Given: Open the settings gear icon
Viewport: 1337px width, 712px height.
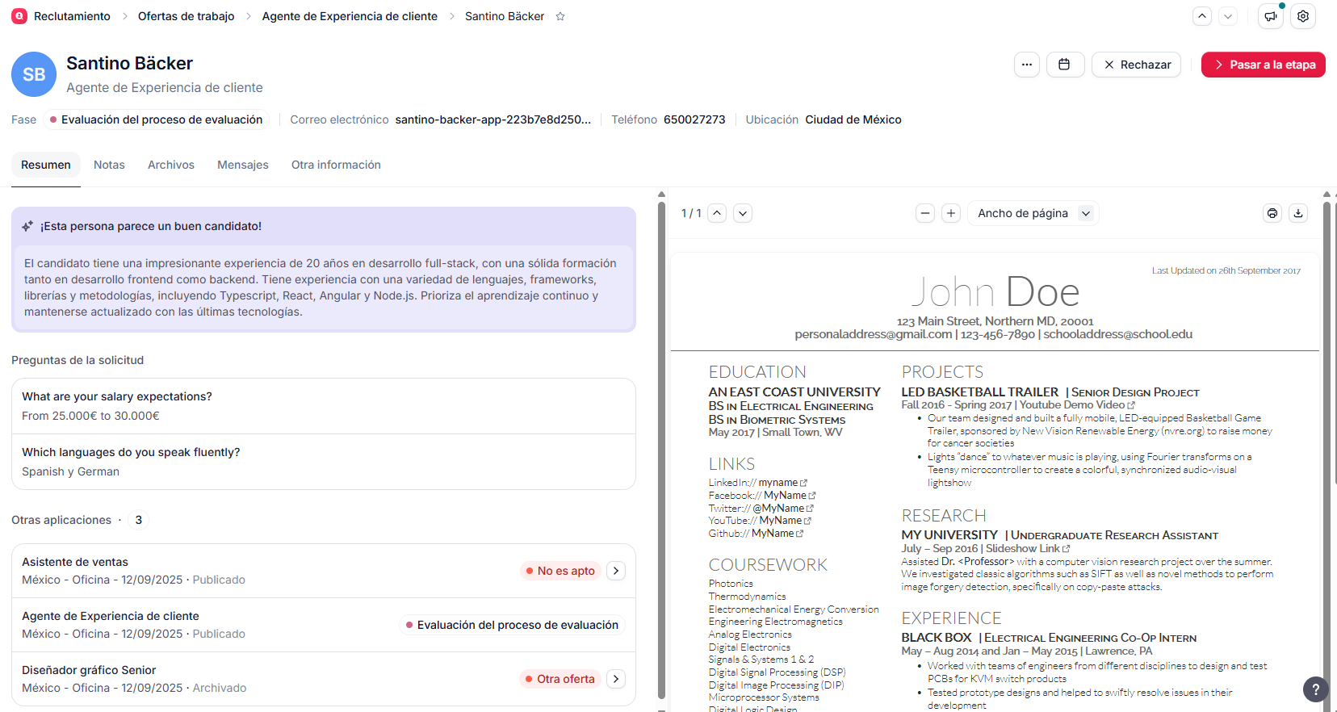Looking at the screenshot, I should (x=1303, y=16).
